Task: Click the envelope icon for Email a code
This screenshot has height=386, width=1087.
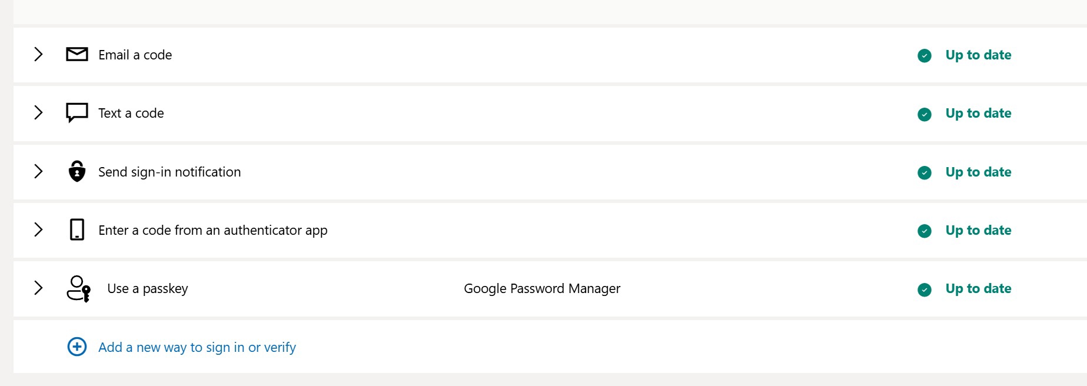Action: click(x=77, y=55)
